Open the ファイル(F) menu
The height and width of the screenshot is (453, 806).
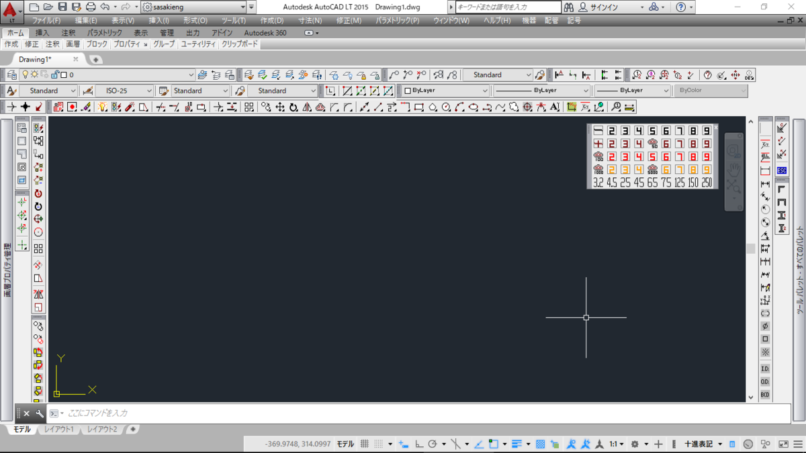point(46,20)
